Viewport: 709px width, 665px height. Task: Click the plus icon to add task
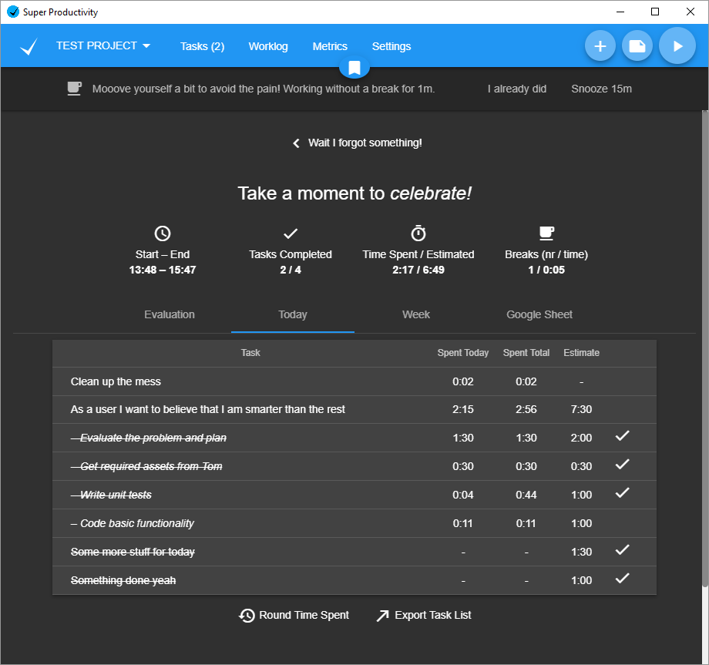pos(600,46)
